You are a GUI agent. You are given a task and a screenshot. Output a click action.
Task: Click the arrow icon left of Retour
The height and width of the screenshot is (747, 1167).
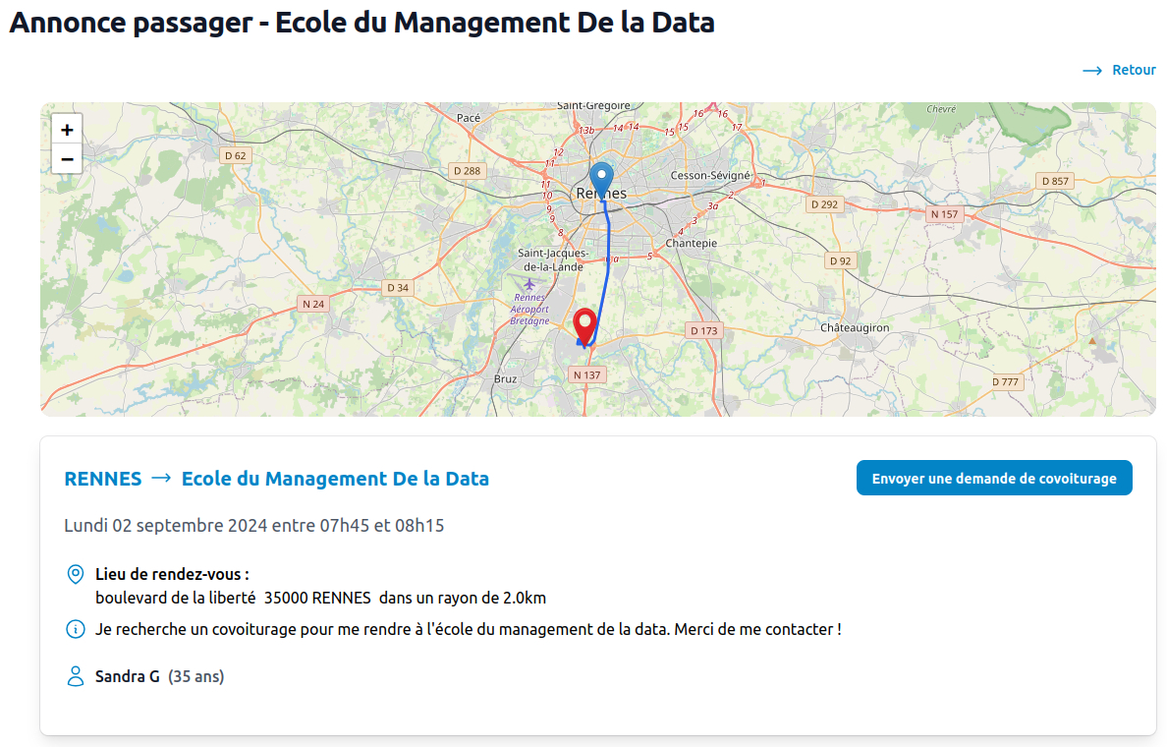[1092, 71]
